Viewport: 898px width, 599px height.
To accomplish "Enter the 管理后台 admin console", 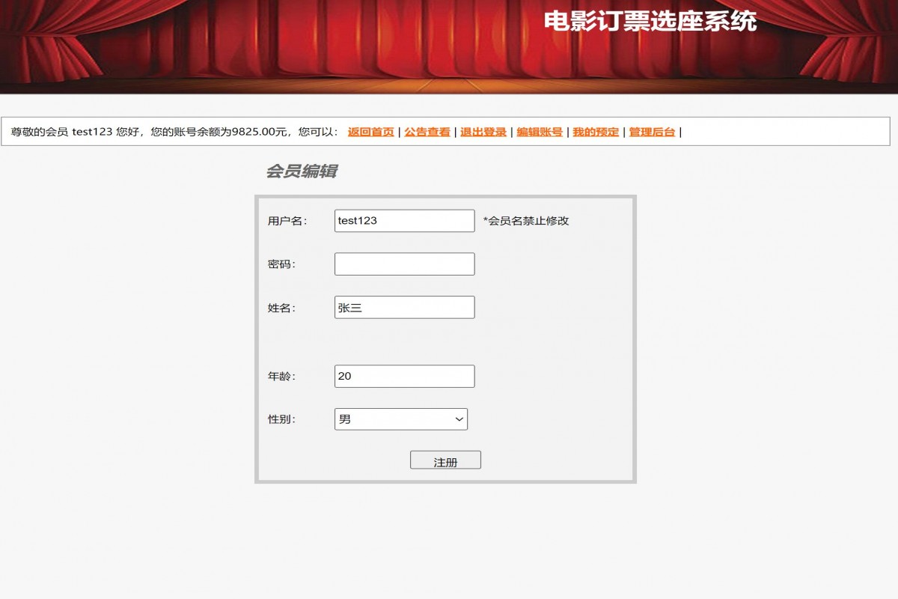I will pos(650,132).
